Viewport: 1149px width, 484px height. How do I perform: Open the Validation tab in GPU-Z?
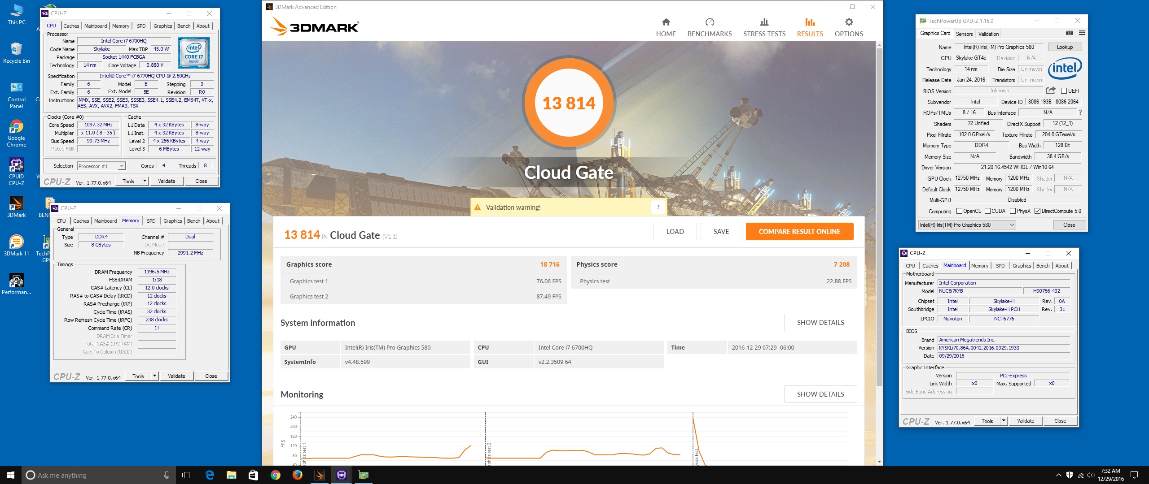[988, 34]
